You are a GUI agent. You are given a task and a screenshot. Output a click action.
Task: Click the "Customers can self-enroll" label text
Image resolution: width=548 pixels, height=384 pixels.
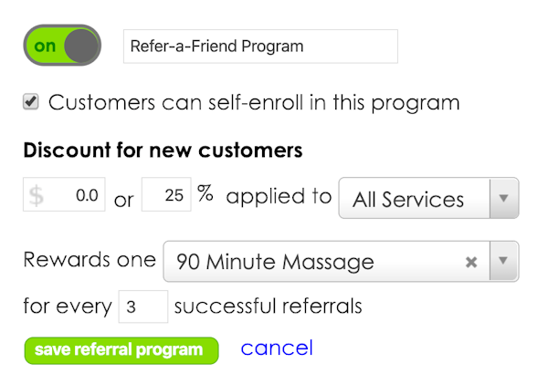[x=254, y=102]
